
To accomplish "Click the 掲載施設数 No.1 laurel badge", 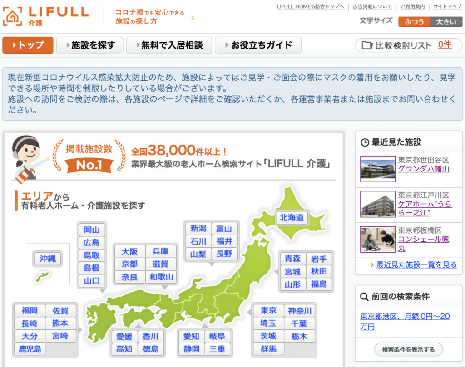I will click(89, 156).
